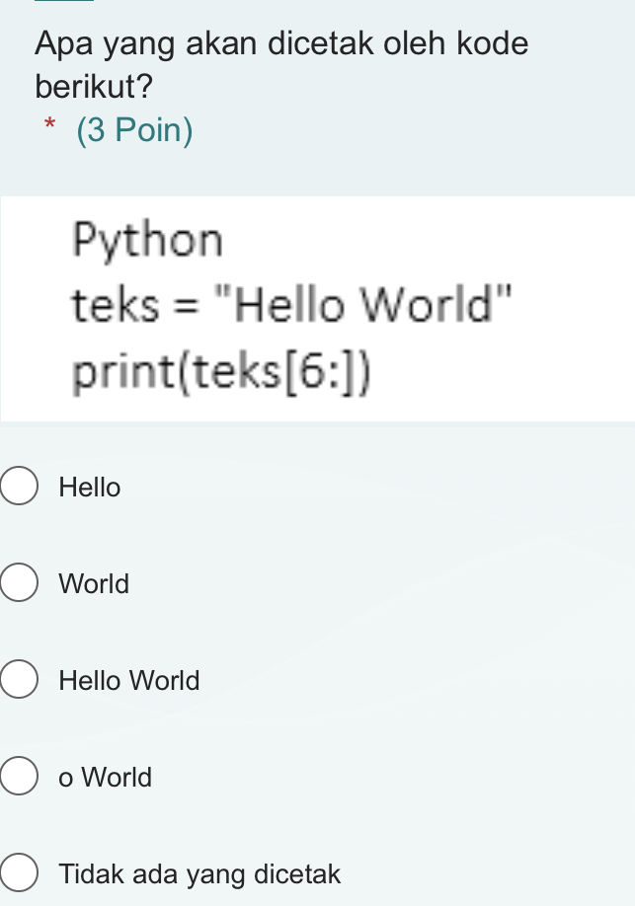Image resolution: width=635 pixels, height=906 pixels.
Task: Click the "o World" answer label text
Action: coord(106,778)
